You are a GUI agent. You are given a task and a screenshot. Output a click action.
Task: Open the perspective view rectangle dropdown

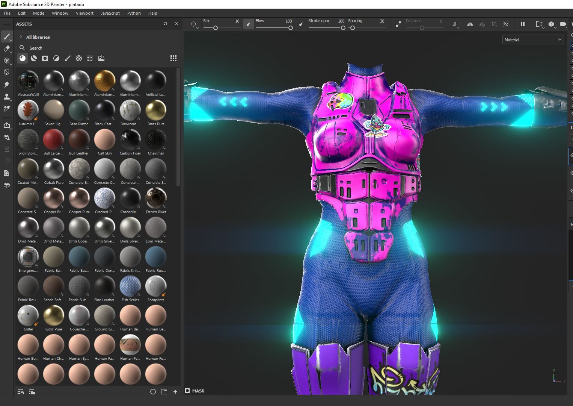click(540, 24)
